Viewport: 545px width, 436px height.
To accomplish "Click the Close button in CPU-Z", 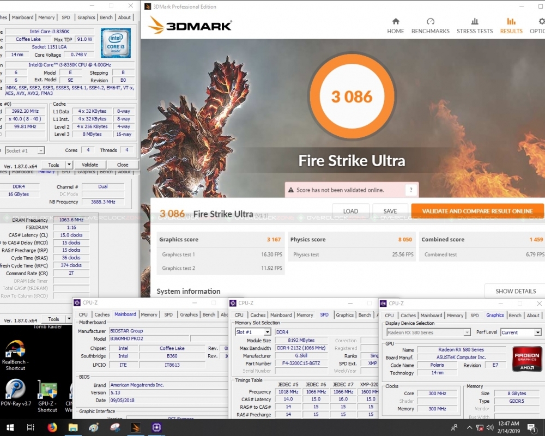I will tap(122, 165).
